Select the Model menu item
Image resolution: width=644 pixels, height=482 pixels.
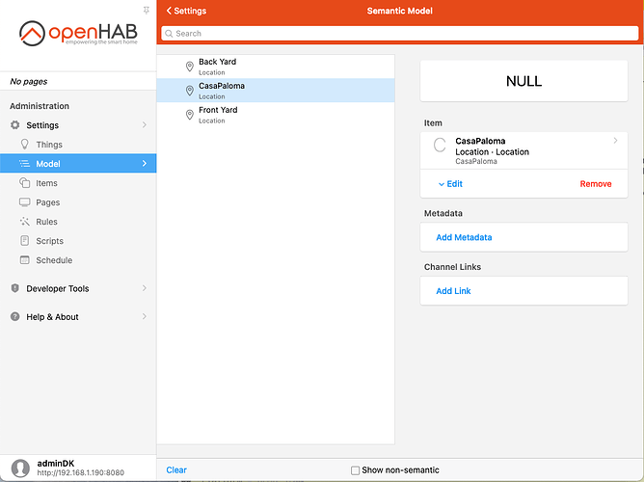coord(48,164)
